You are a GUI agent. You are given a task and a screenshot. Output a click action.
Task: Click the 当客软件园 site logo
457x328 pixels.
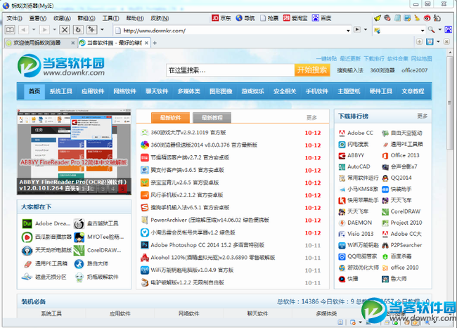61,66
